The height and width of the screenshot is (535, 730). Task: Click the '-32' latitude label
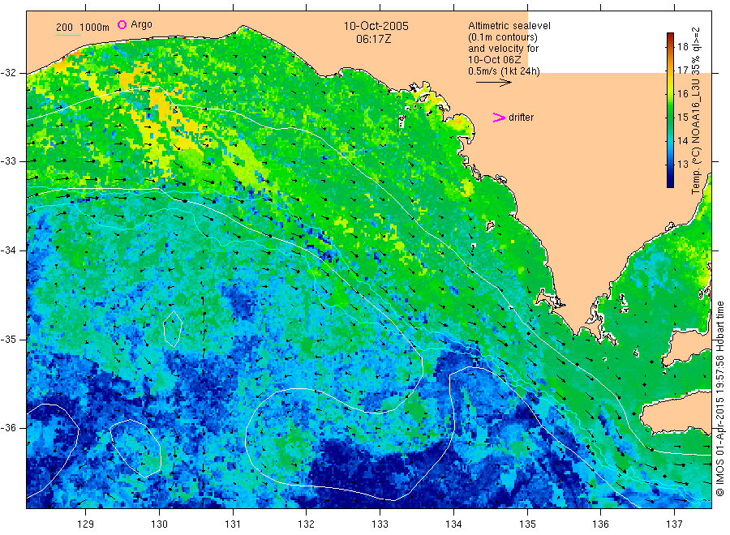8,73
